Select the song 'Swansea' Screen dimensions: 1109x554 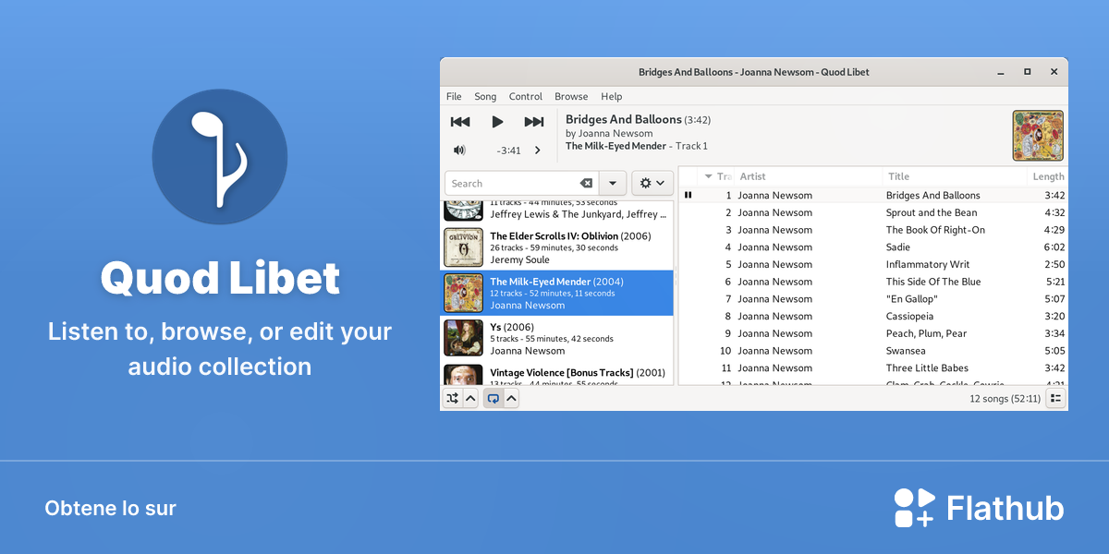906,351
